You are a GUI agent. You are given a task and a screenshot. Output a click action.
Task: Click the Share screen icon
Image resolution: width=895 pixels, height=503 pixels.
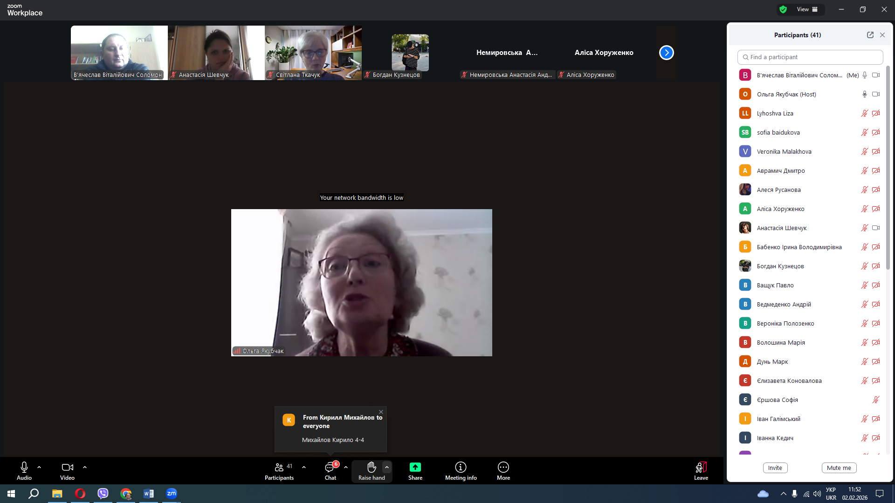415,468
